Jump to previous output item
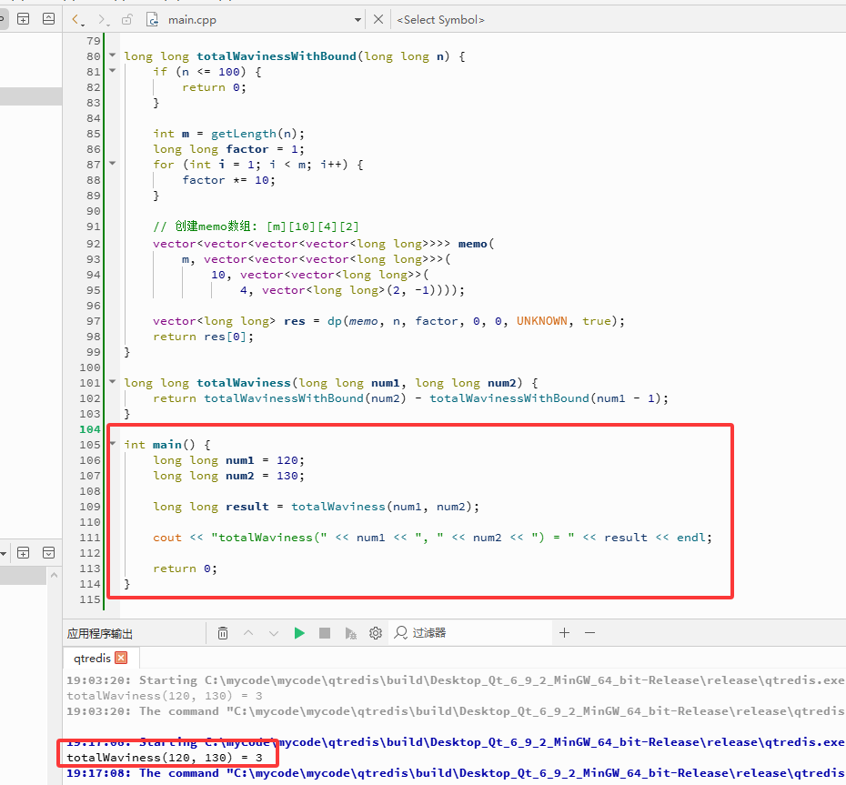This screenshot has width=846, height=785. pos(248,633)
